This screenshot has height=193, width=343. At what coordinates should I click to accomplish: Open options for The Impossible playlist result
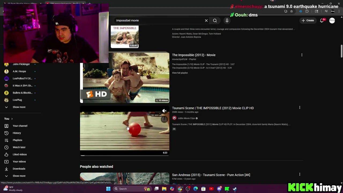302,55
